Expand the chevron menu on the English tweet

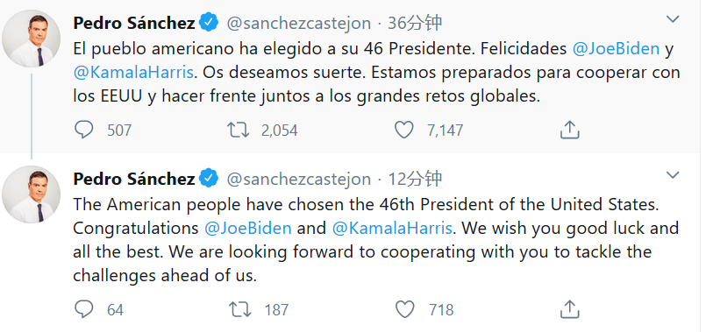click(x=673, y=175)
